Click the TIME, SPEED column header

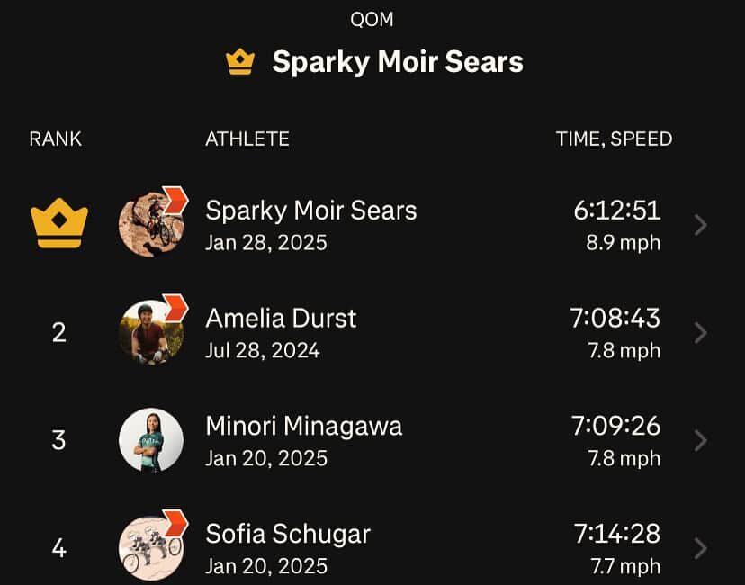click(615, 139)
